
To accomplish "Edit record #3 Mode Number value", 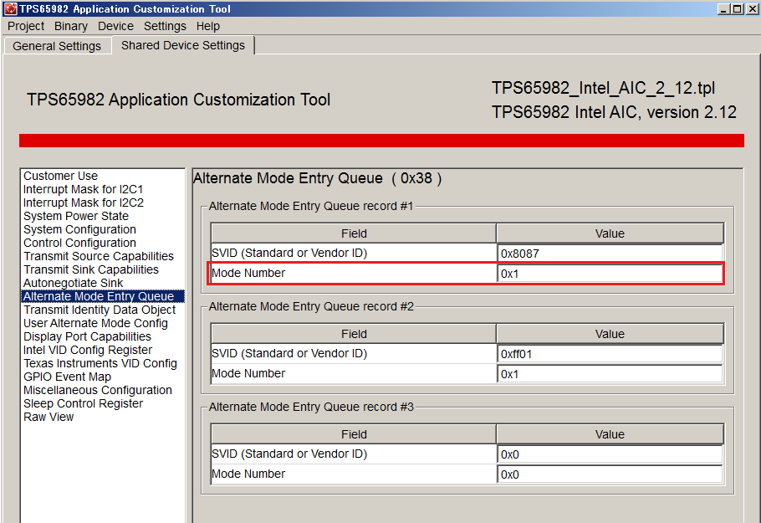I will [x=610, y=474].
